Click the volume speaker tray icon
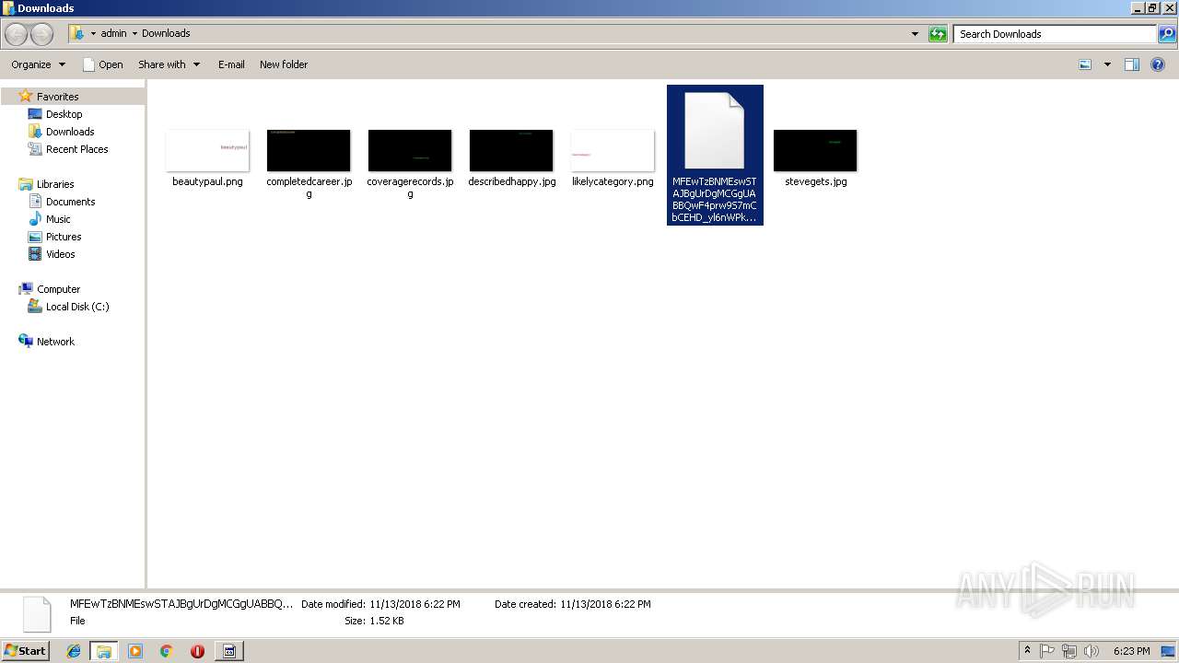The image size is (1179, 663). pos(1091,651)
